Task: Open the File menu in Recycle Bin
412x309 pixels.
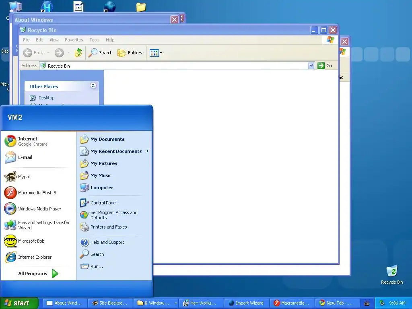Action: tap(26, 40)
